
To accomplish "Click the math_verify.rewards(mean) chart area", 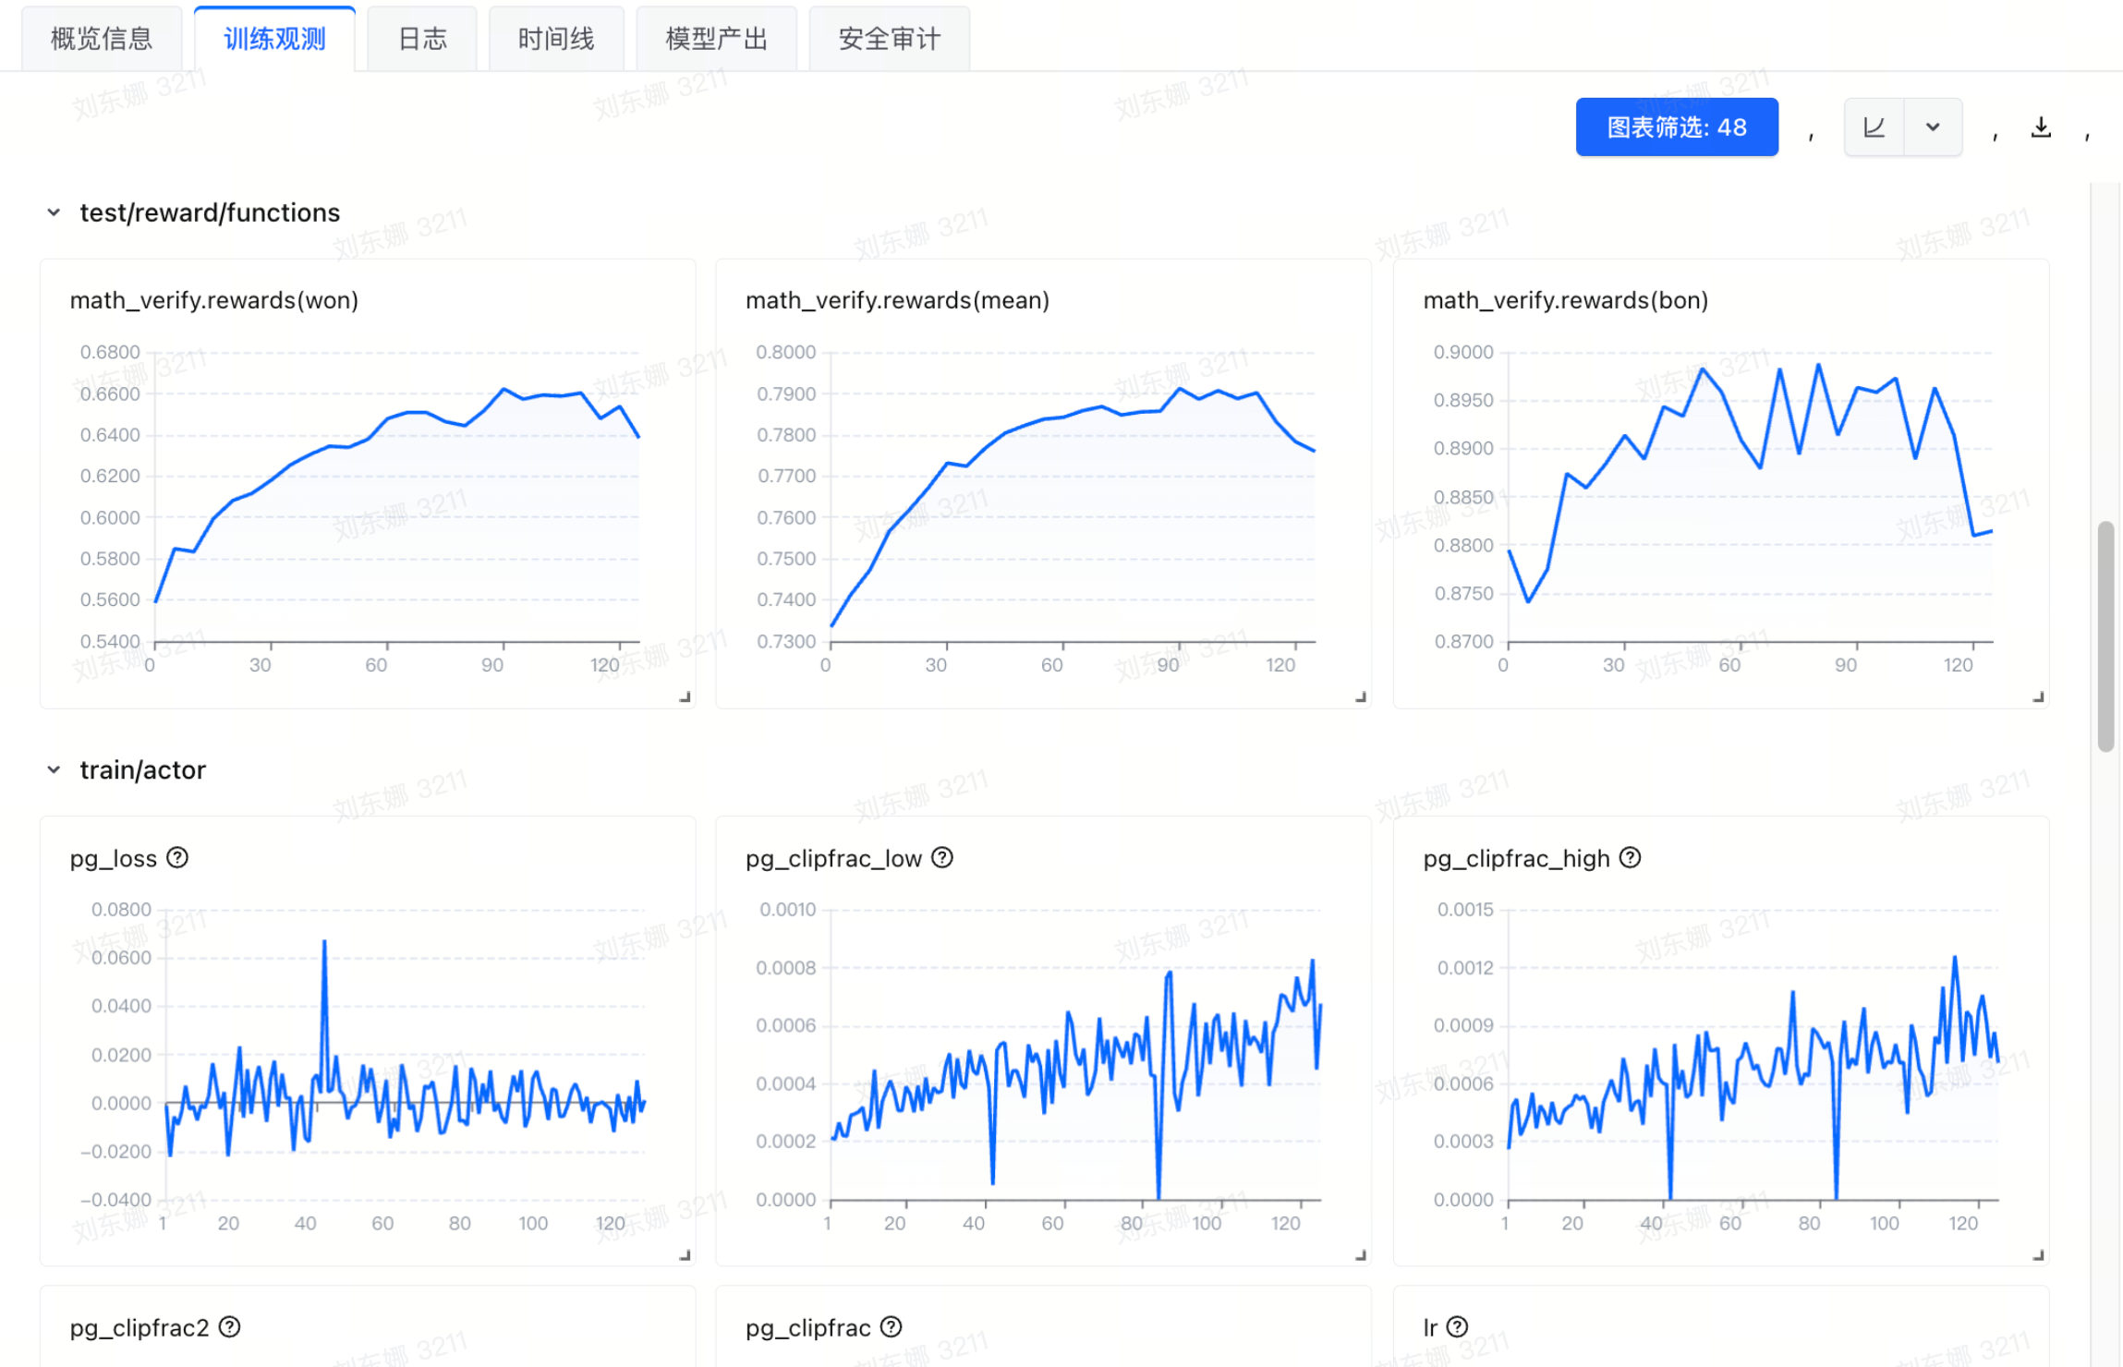I will [1072, 499].
